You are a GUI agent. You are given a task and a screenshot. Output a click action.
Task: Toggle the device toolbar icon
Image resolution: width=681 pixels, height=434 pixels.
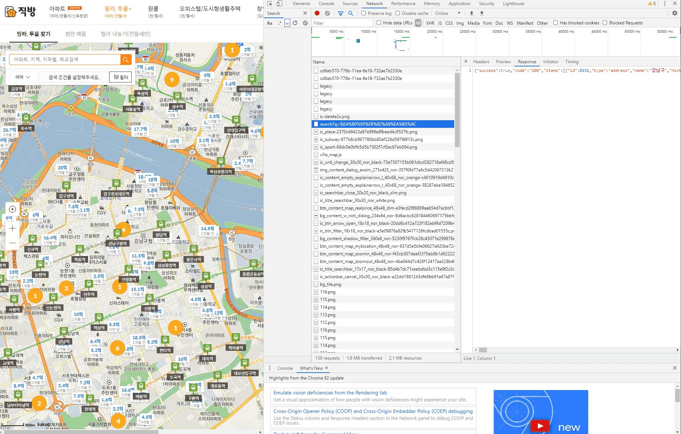tap(279, 4)
